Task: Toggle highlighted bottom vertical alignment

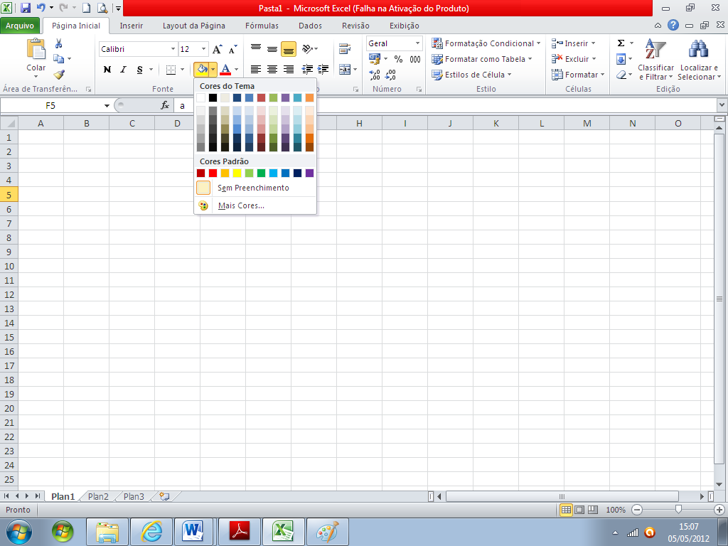Action: [x=289, y=49]
